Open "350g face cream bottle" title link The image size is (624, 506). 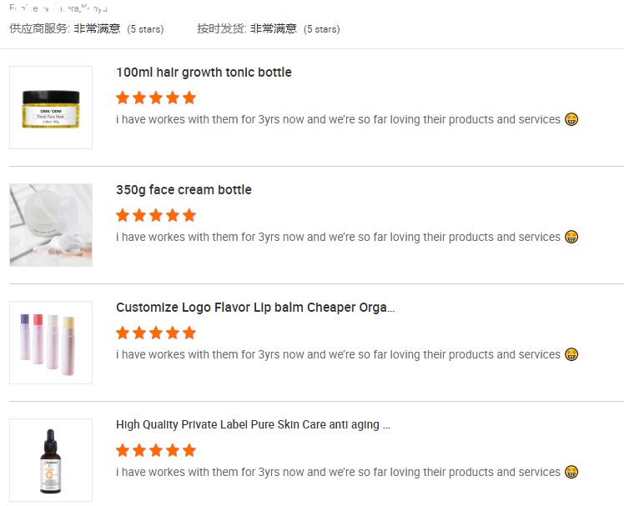[184, 190]
